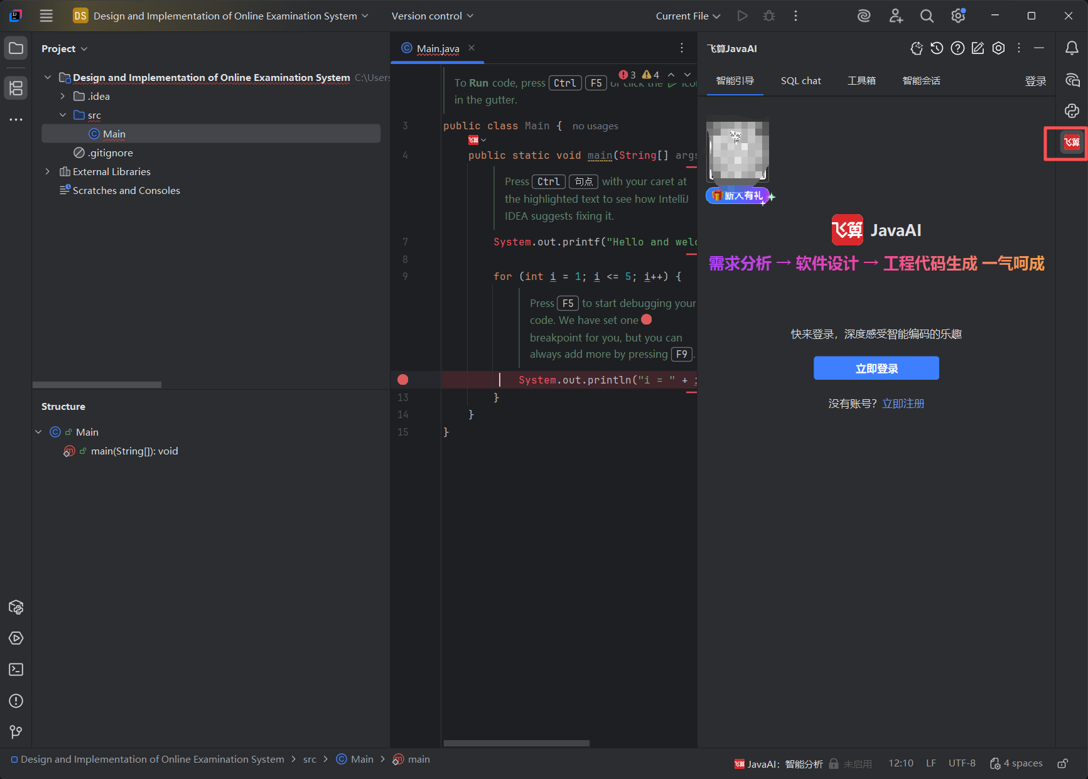The width and height of the screenshot is (1088, 779).
Task: Click the 新人有礼 gift badge
Action: coord(738,196)
